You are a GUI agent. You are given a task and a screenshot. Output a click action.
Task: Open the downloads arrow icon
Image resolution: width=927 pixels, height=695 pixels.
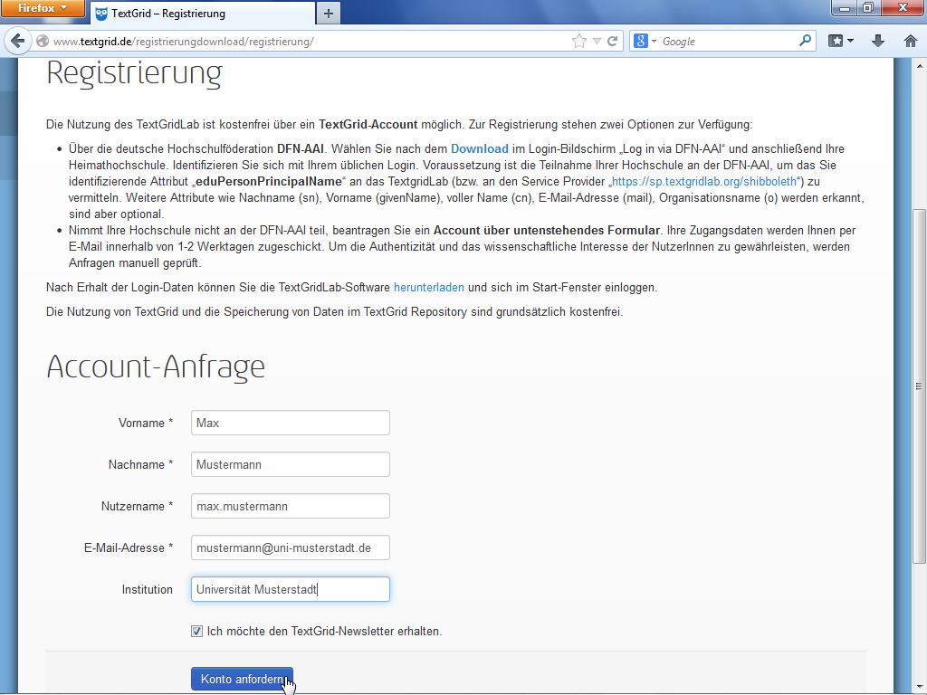click(x=877, y=42)
